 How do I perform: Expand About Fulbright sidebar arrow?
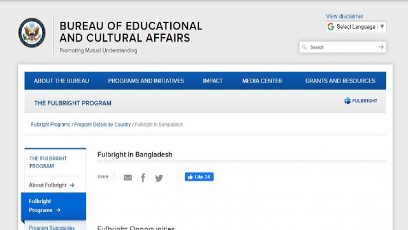(x=72, y=185)
